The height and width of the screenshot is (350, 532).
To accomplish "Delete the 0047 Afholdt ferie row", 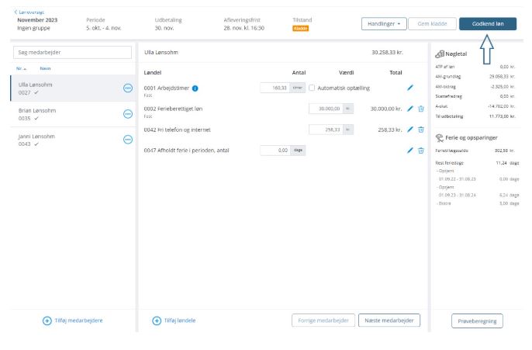I will (421, 150).
